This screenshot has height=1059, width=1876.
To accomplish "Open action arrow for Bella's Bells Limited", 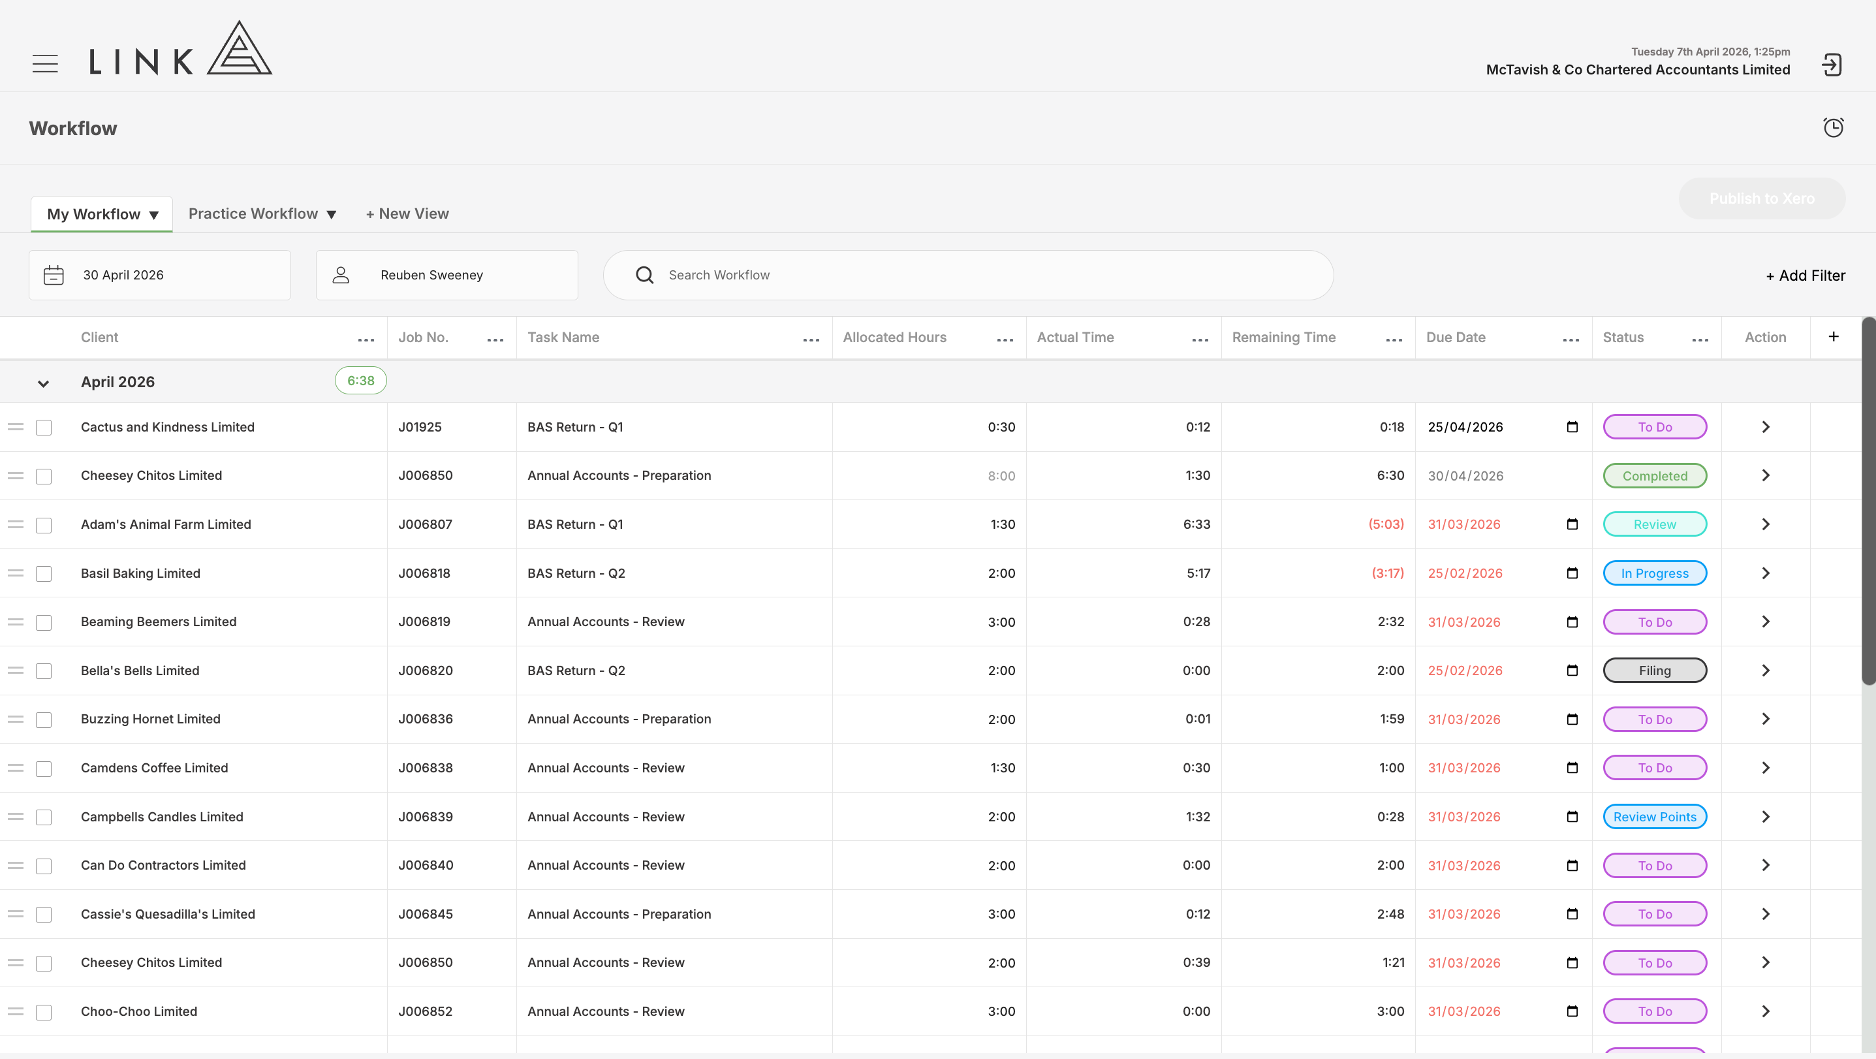I will tap(1765, 671).
